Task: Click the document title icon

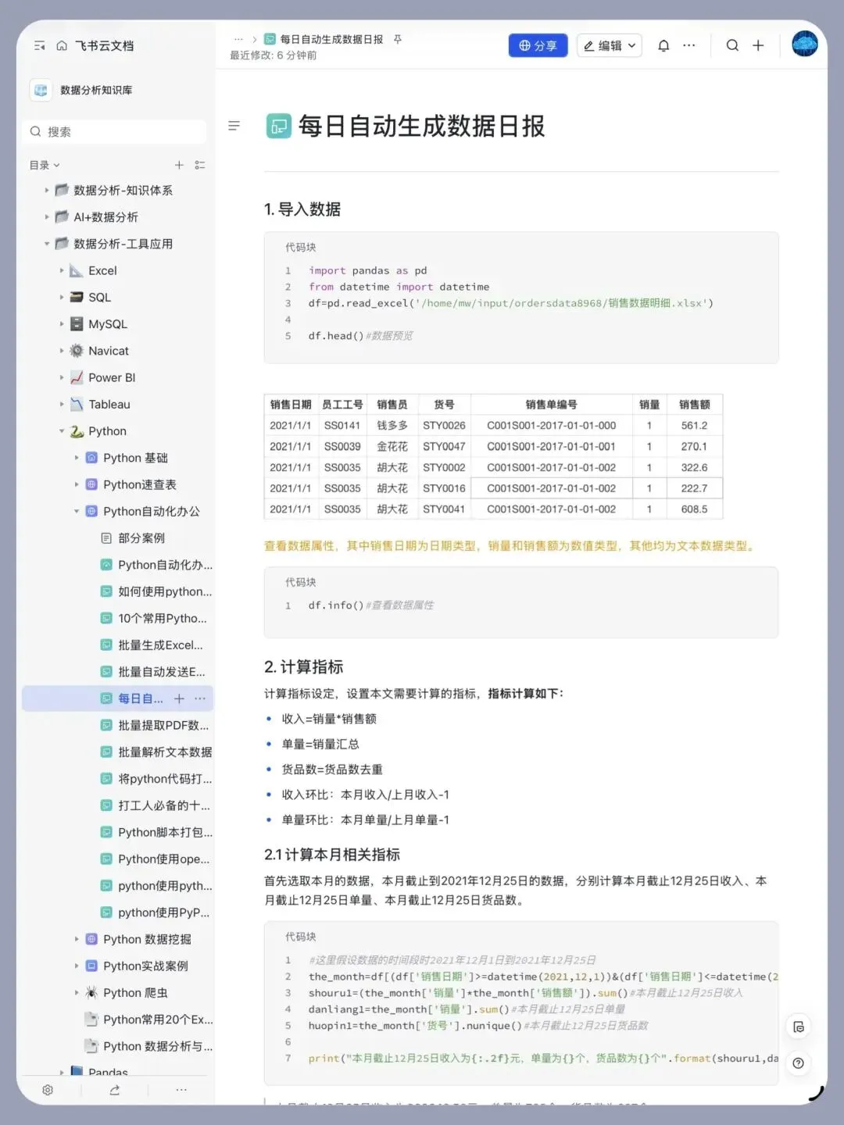Action: pyautogui.click(x=279, y=126)
